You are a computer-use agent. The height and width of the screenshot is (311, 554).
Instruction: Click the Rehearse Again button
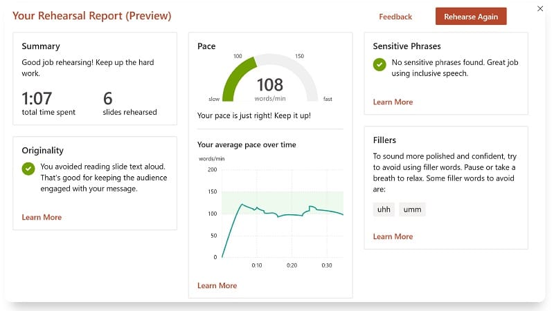click(x=471, y=16)
